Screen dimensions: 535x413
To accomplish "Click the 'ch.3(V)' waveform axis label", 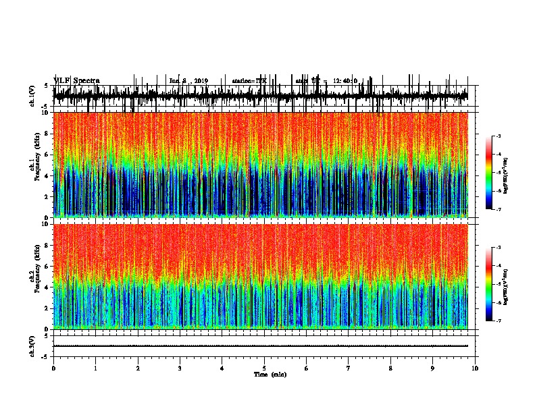I will tap(32, 346).
